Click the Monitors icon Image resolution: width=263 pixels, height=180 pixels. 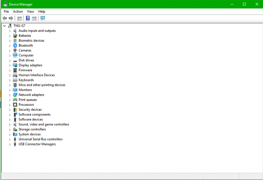click(x=15, y=90)
